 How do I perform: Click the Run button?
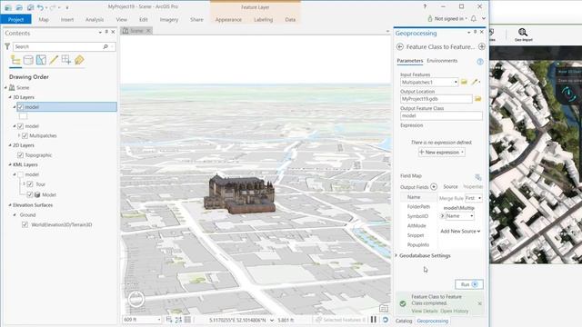coord(469,284)
